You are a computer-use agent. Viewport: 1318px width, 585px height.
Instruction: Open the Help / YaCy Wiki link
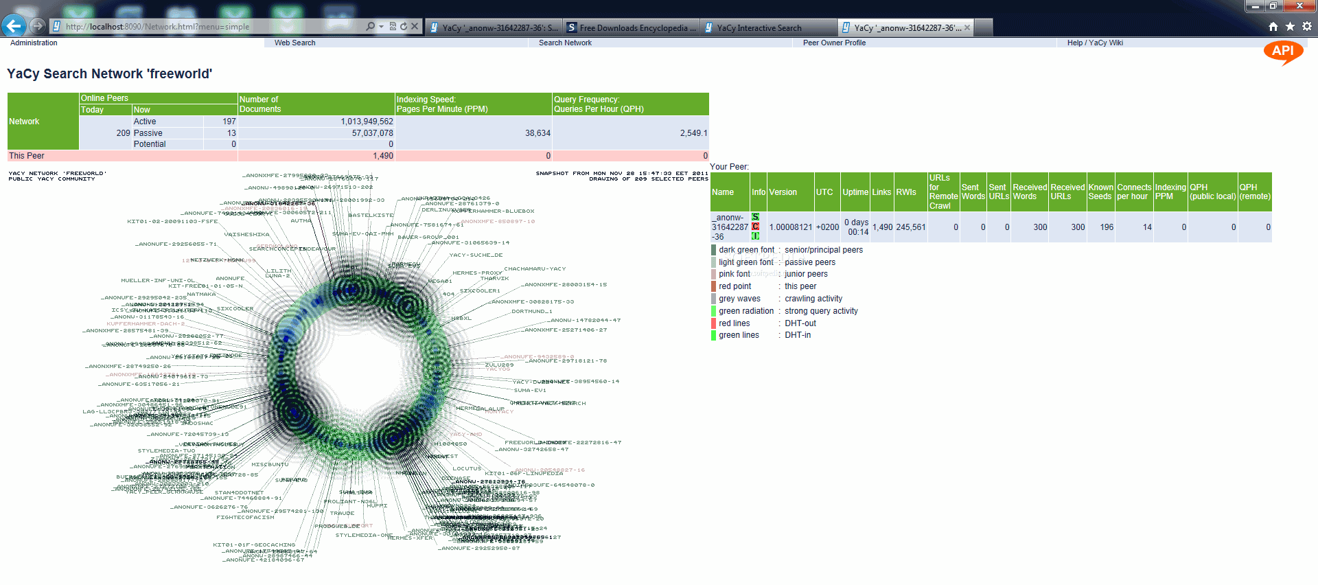pos(1095,43)
